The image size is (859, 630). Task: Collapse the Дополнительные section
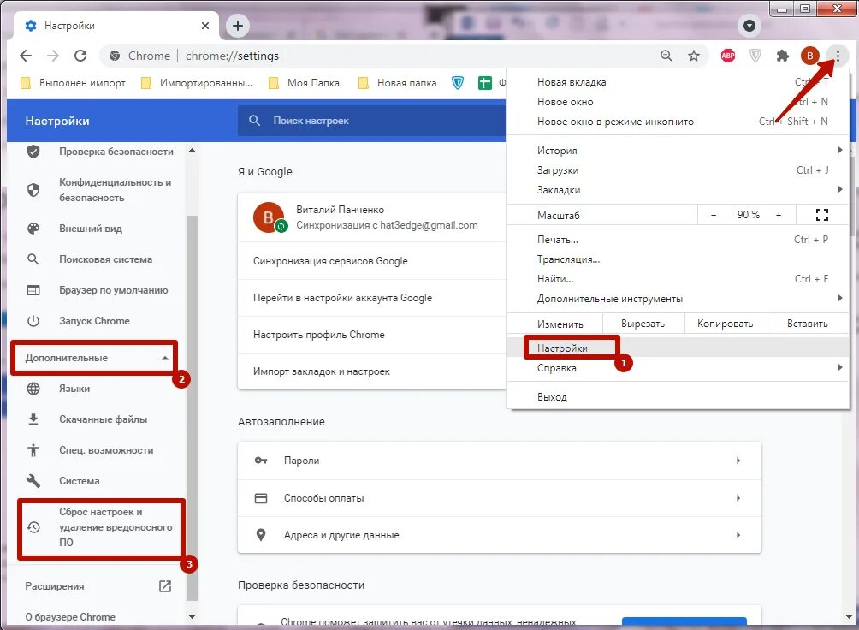(94, 358)
